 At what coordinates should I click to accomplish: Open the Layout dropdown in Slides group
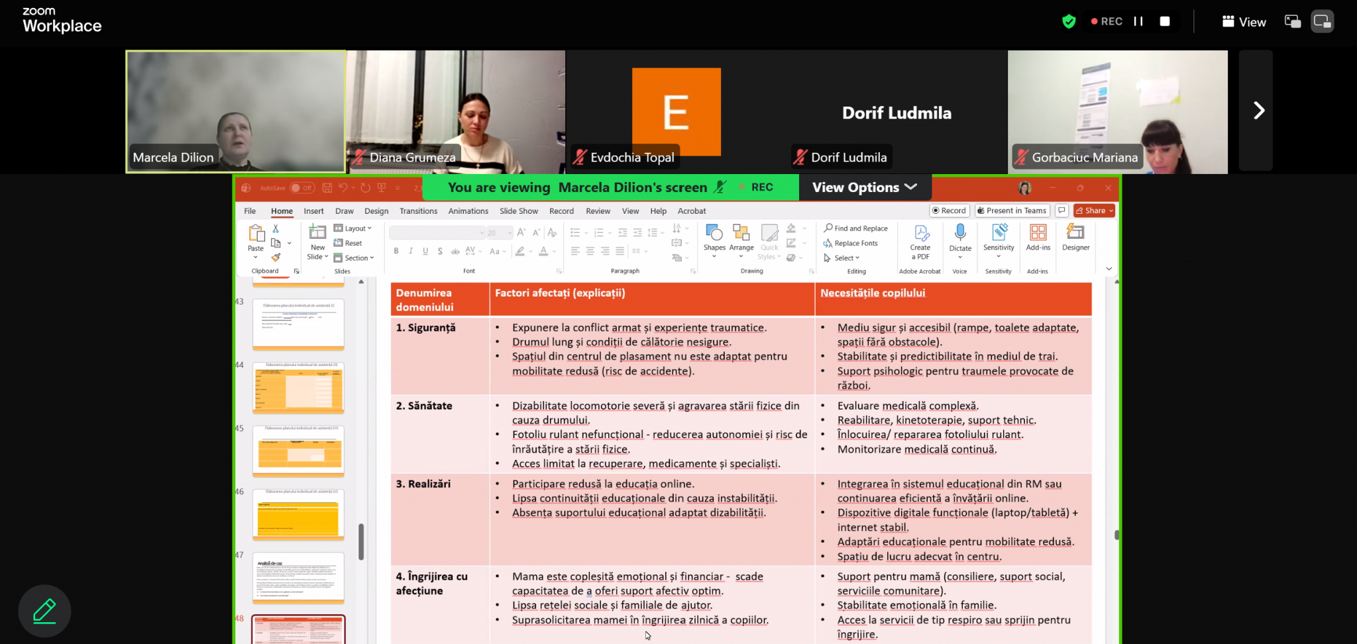[x=353, y=228]
